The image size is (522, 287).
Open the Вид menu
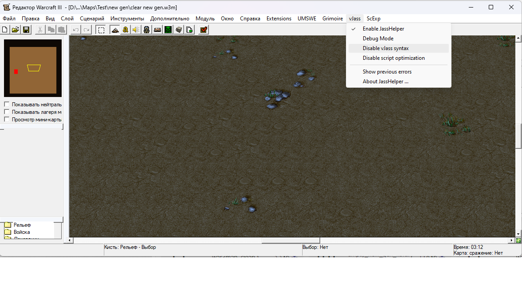click(x=50, y=19)
